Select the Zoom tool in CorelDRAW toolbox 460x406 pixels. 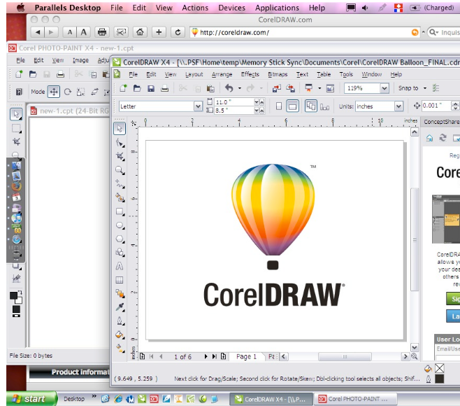coord(120,169)
